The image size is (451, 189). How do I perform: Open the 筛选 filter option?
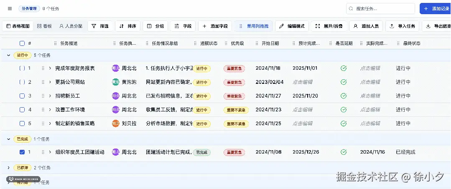100,26
